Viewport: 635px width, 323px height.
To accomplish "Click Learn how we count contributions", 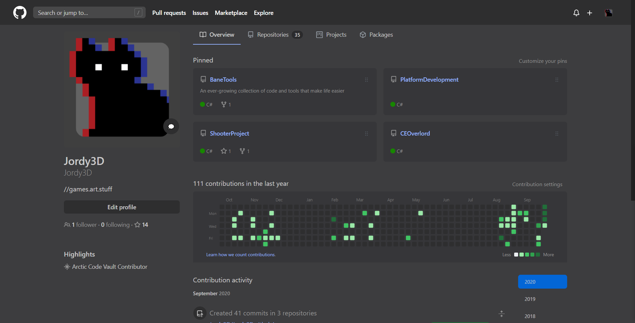I will coord(241,255).
